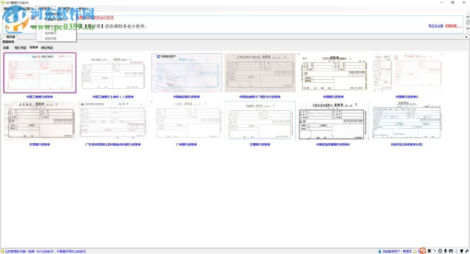
Task: Open the 中国工商银行进账单 template thumbnail
Action: (40, 73)
